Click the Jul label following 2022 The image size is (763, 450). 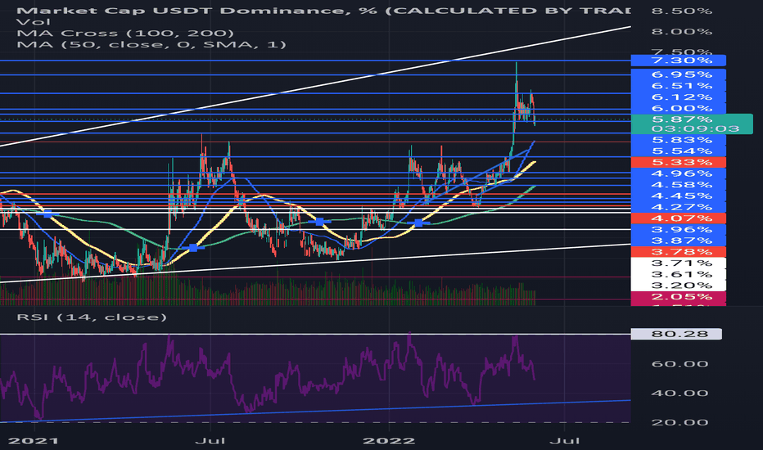564,441
